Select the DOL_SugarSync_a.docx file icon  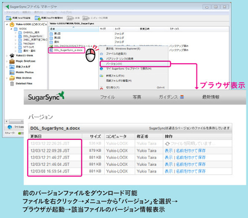tap(51, 50)
